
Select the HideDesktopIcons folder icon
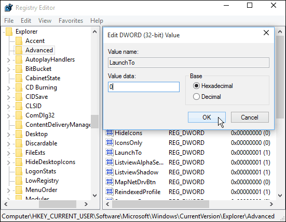point(19,162)
